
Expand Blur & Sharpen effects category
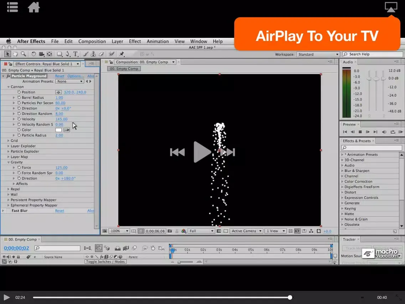[342, 171]
